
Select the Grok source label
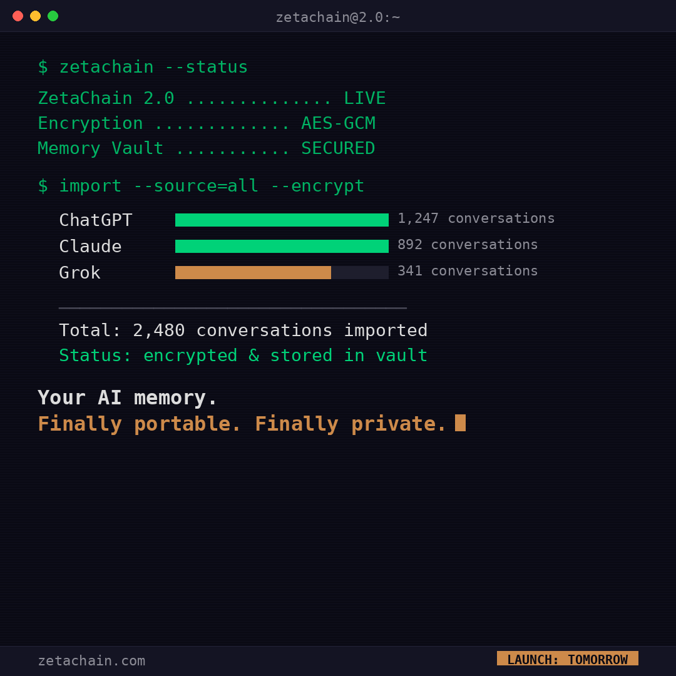pos(79,272)
